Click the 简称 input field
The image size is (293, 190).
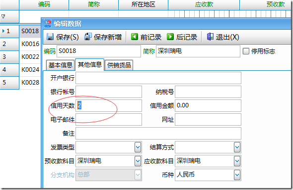coord(198,51)
